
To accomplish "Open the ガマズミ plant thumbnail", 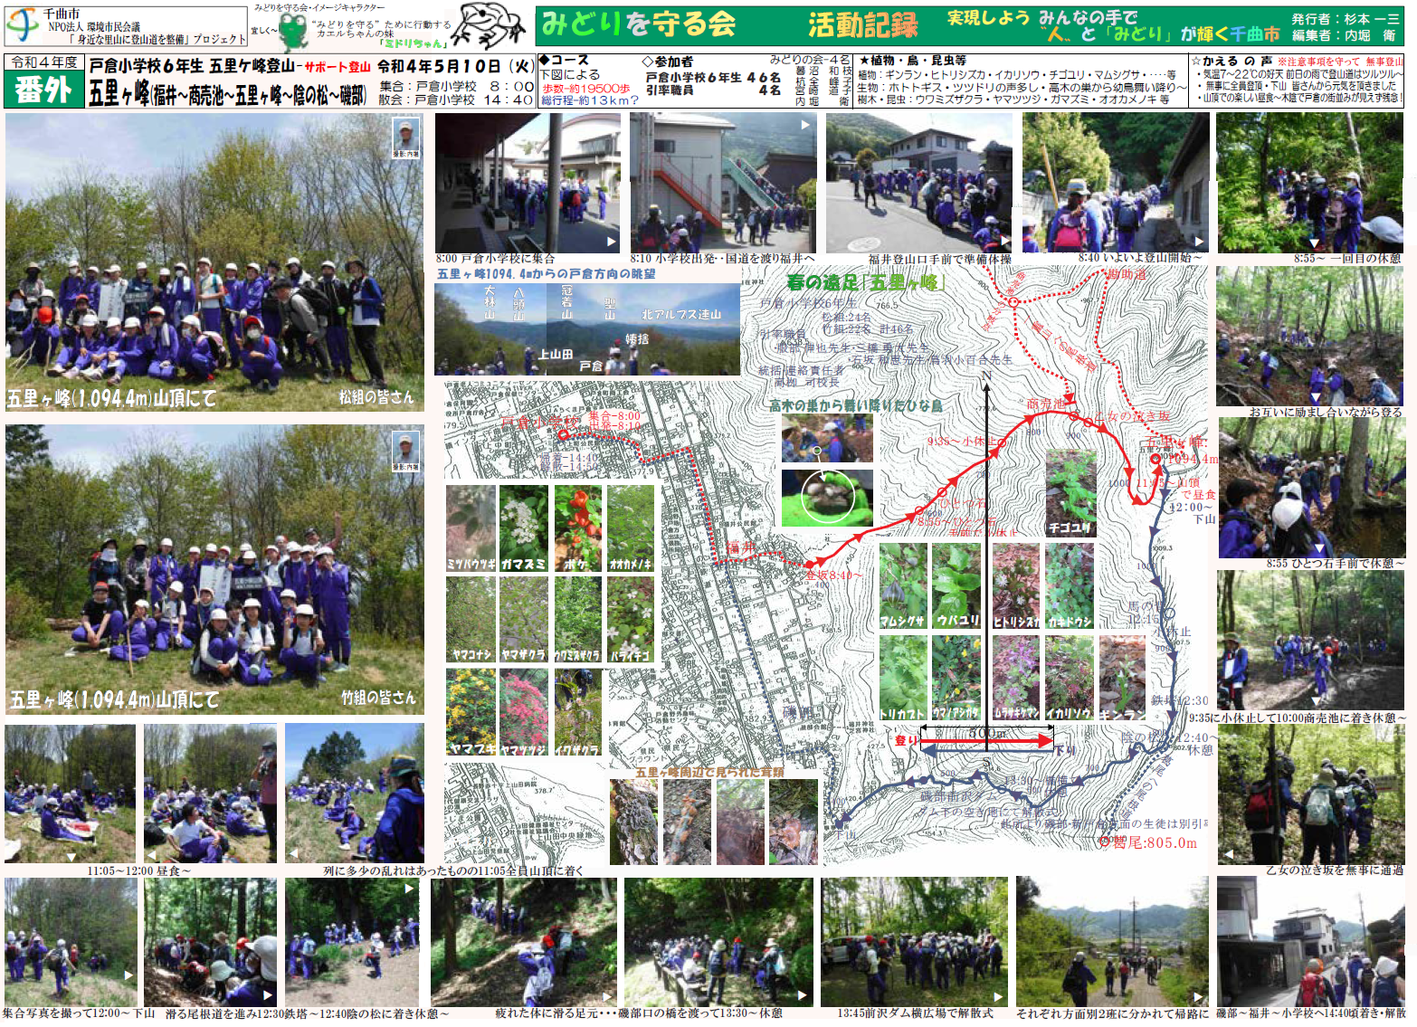I will (x=524, y=528).
